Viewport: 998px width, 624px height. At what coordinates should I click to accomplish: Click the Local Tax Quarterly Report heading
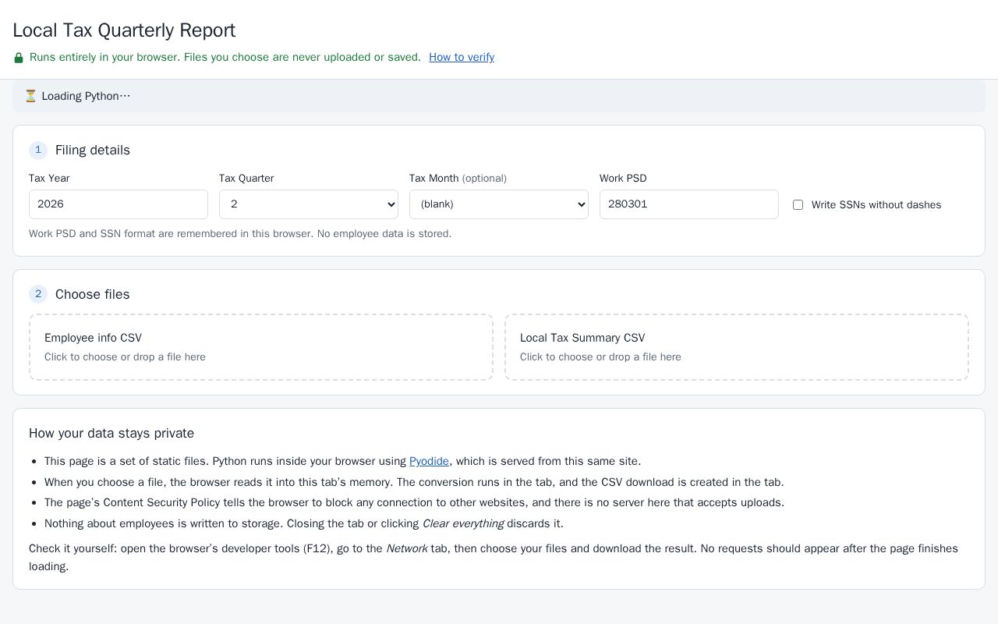click(124, 30)
